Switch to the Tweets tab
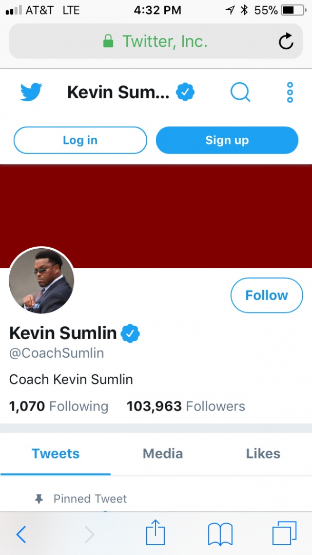This screenshot has height=555, width=312. (x=55, y=454)
